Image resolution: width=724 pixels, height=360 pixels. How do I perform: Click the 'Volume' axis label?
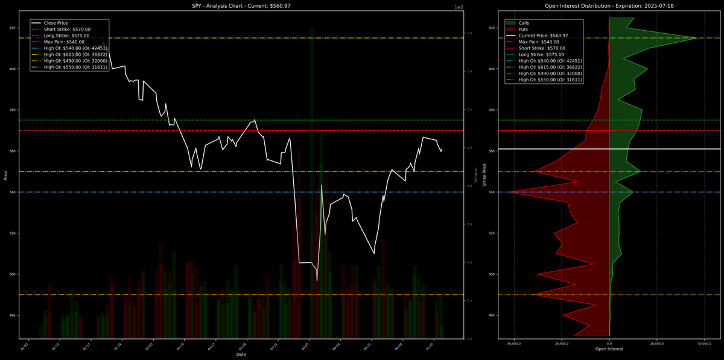point(475,175)
